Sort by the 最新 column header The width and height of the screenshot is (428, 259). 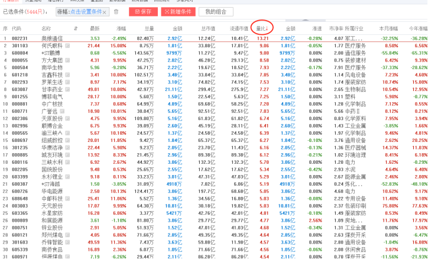click(95, 28)
